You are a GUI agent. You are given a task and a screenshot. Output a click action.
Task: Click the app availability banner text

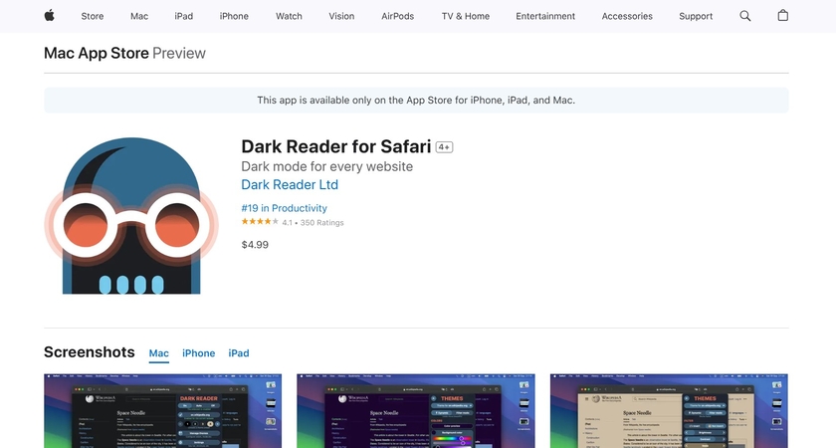(x=416, y=101)
